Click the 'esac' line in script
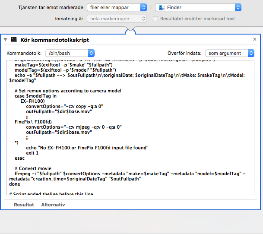 tap(19, 158)
